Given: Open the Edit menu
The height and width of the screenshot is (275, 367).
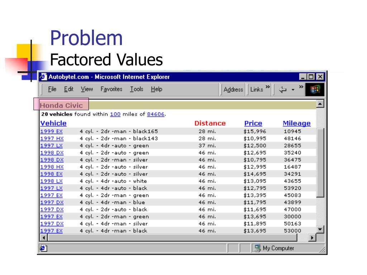Looking at the screenshot, I should tap(68, 89).
